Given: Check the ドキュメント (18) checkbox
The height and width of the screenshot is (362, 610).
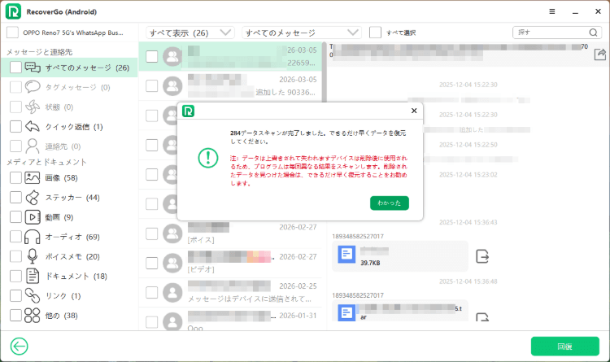Looking at the screenshot, I should pos(15,276).
